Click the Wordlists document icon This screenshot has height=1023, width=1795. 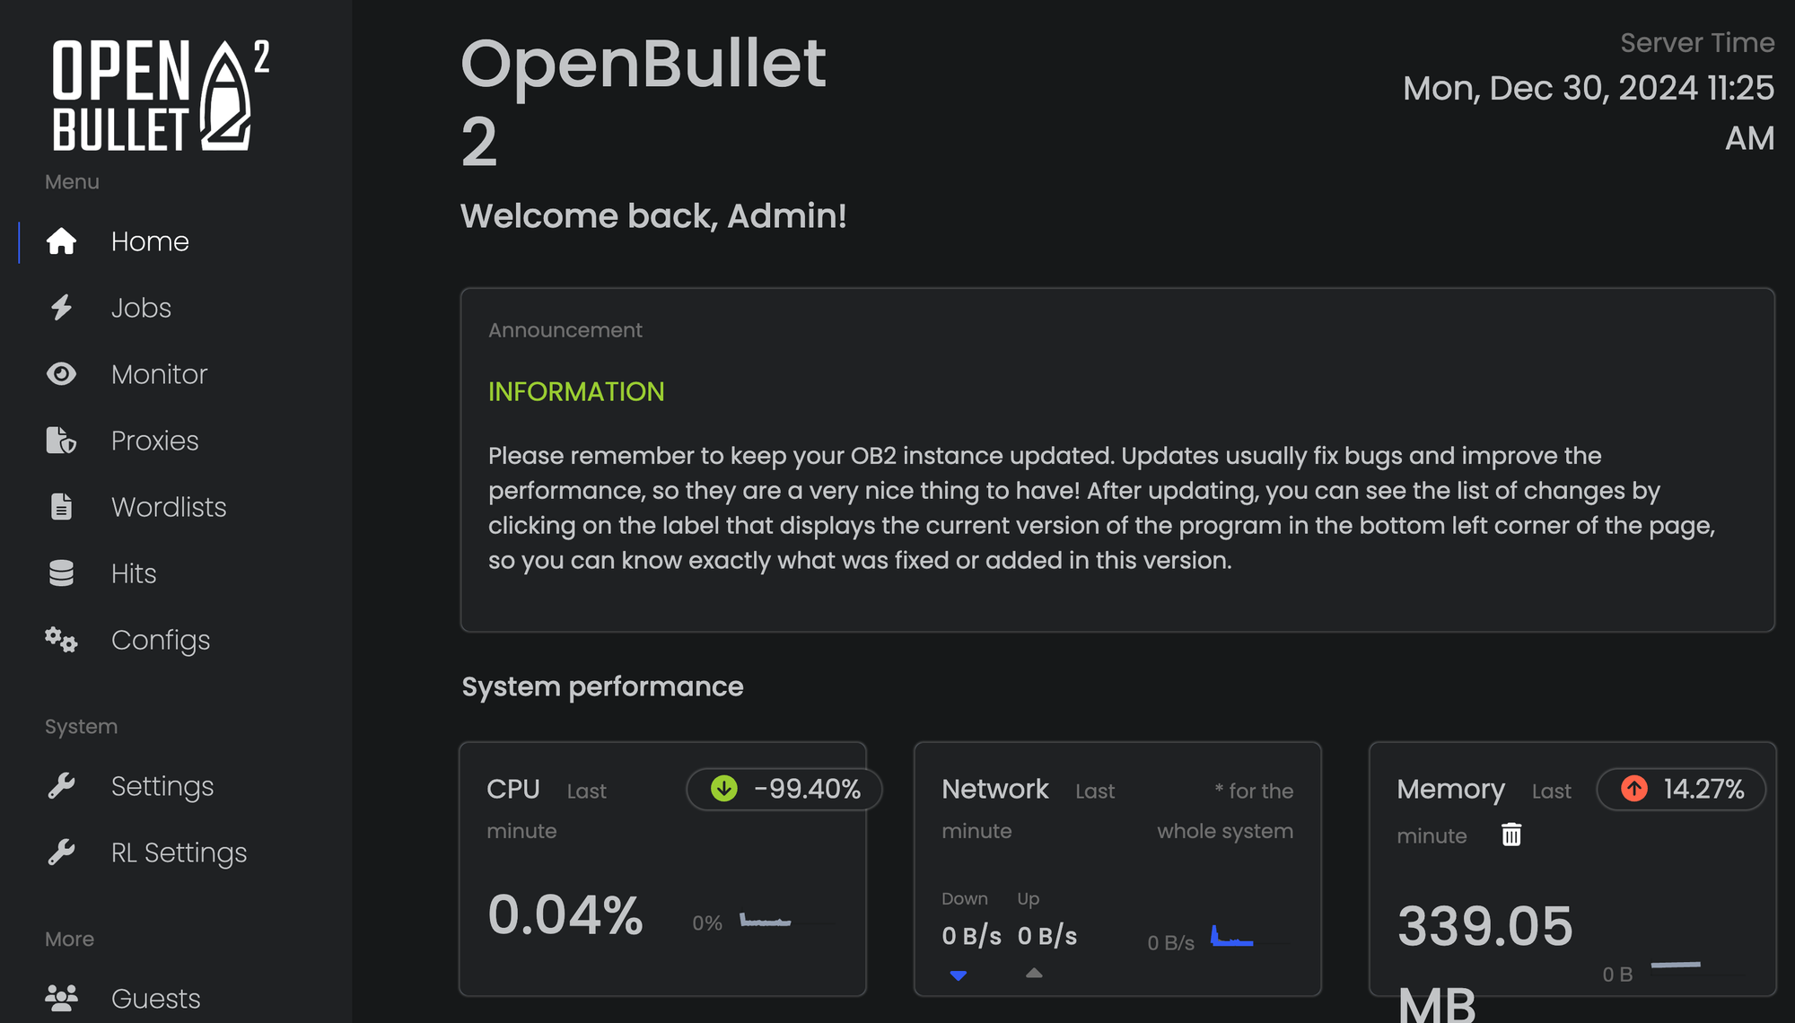click(x=61, y=507)
